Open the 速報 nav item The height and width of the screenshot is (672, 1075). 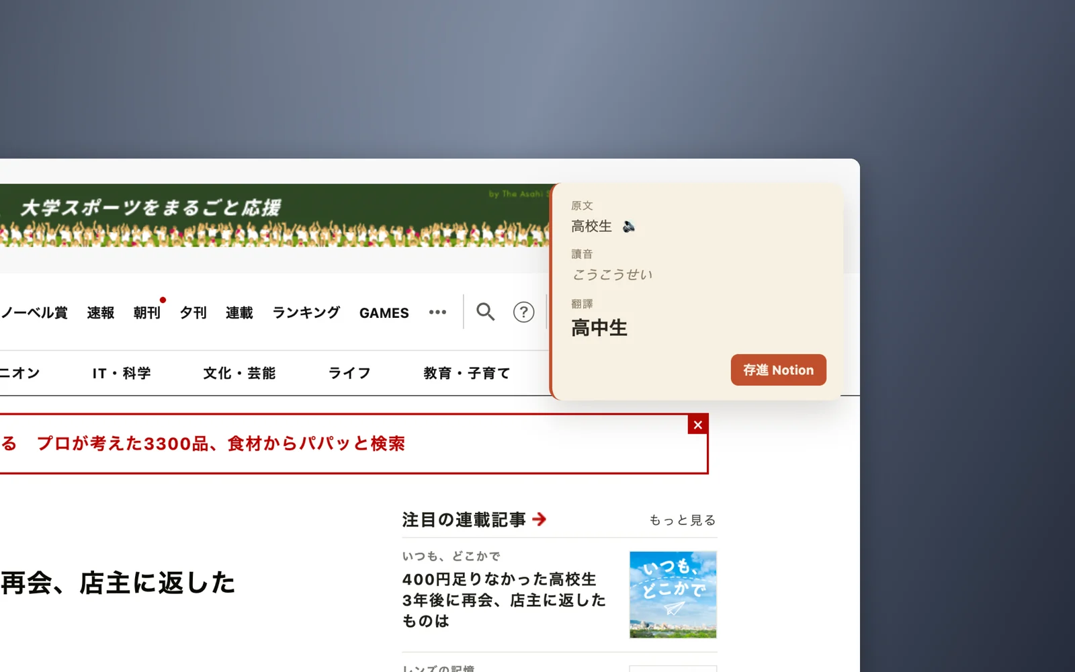(x=101, y=312)
